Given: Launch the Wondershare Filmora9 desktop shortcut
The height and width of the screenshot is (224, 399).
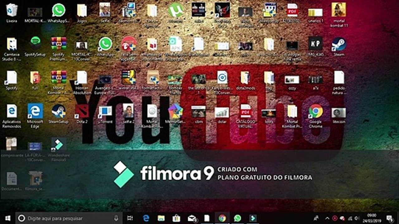Looking at the screenshot, I should coord(59,150).
